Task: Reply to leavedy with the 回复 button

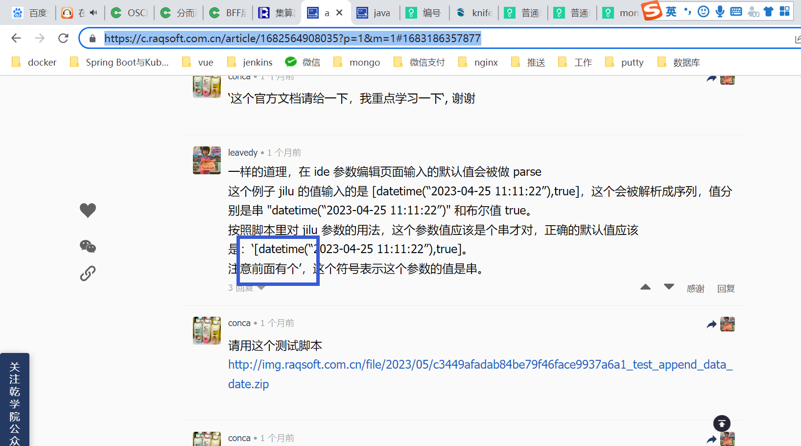Action: [x=726, y=288]
